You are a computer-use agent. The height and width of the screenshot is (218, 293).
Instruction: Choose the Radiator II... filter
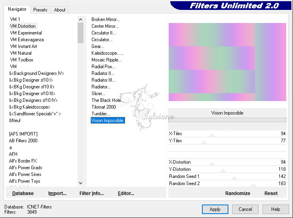click(103, 73)
